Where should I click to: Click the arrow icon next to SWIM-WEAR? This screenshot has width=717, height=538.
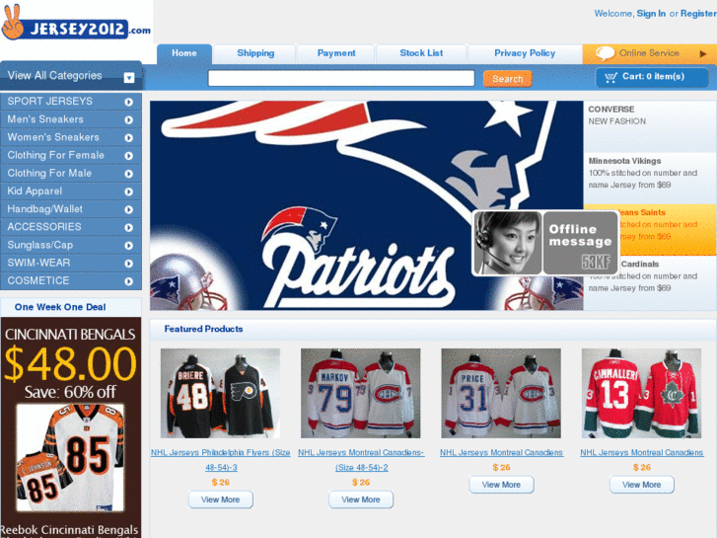point(129,264)
